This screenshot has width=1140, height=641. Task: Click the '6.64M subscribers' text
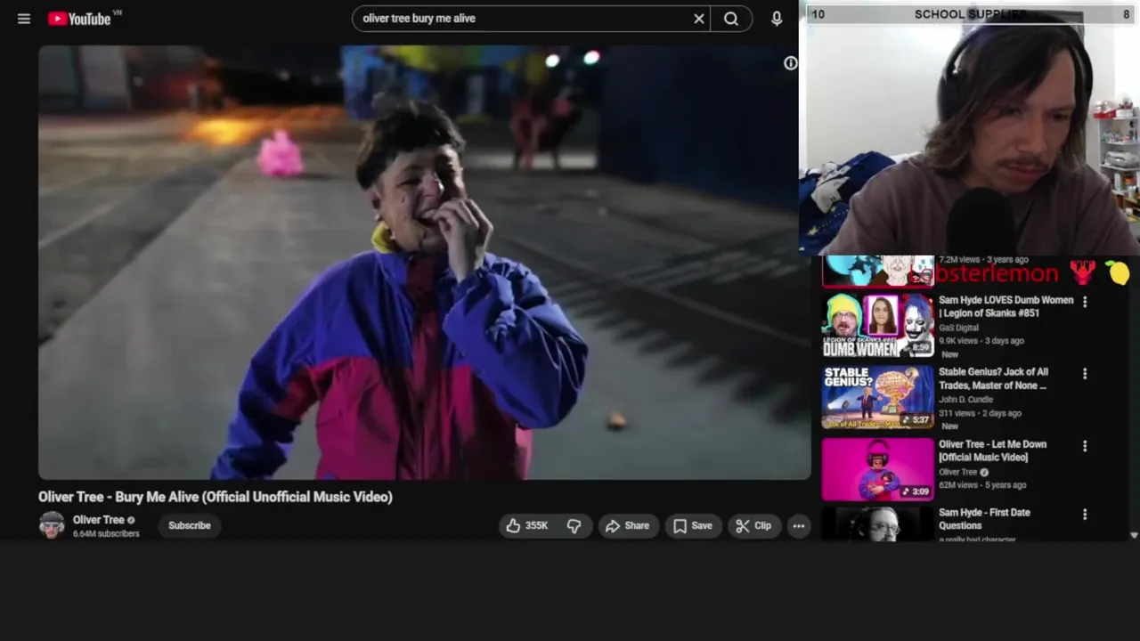tap(106, 534)
